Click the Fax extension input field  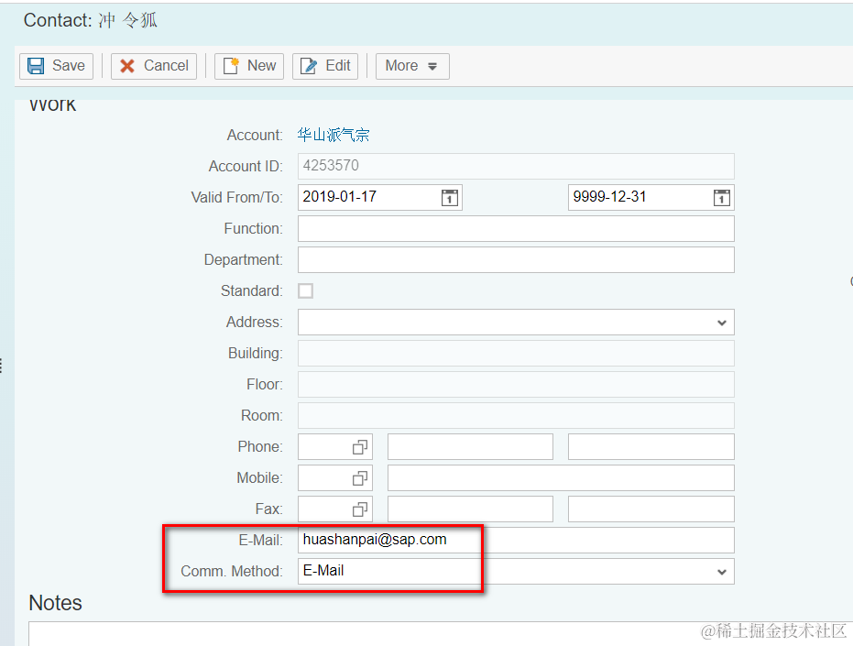point(651,509)
